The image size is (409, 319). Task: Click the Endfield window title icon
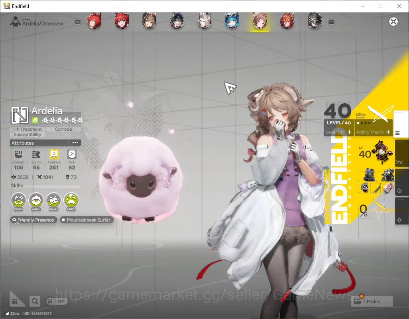6,6
